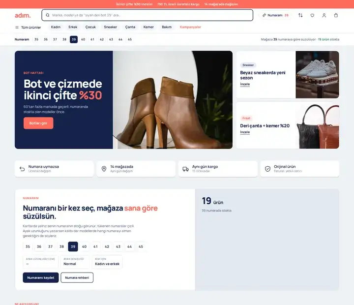Click the Ayak uzunluğu (cm) field
Image resolution: width=354 pixels, height=305 pixels.
pyautogui.click(x=40, y=262)
